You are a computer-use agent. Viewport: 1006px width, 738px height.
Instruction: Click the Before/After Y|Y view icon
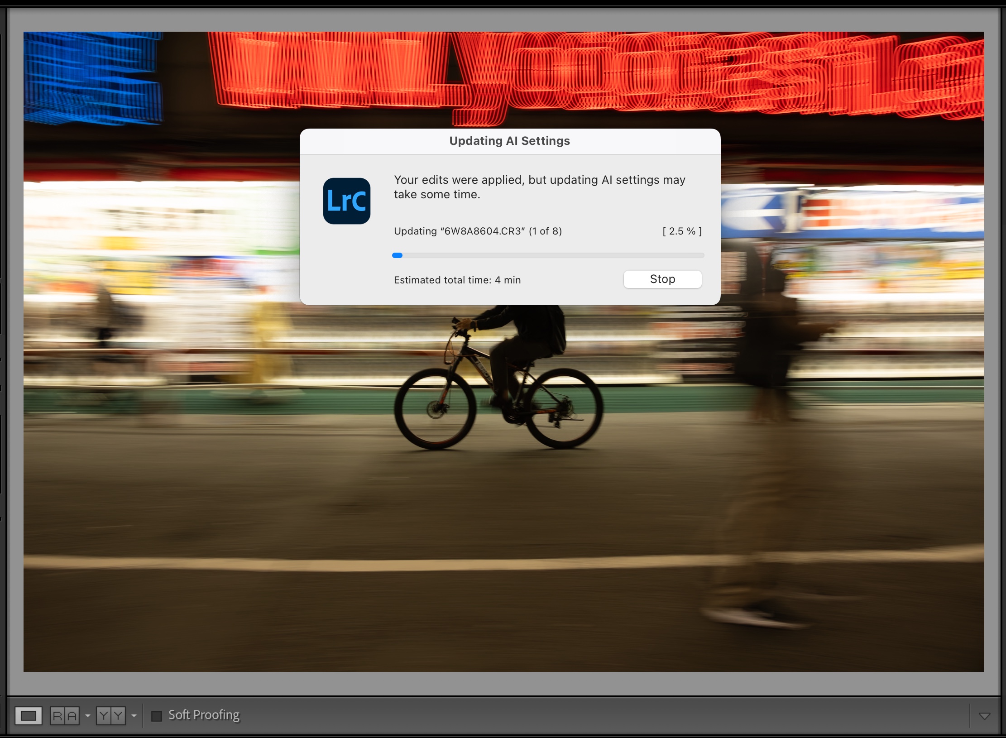tap(110, 716)
